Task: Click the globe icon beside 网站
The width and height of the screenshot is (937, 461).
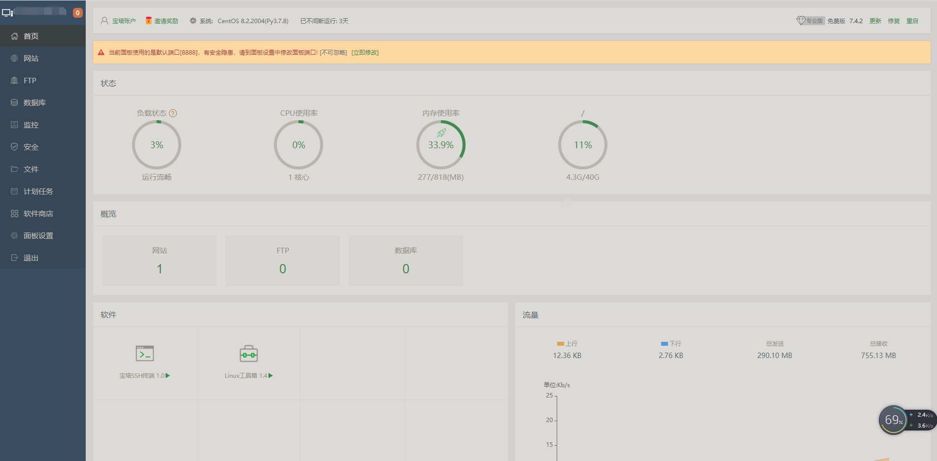Action: pos(14,58)
